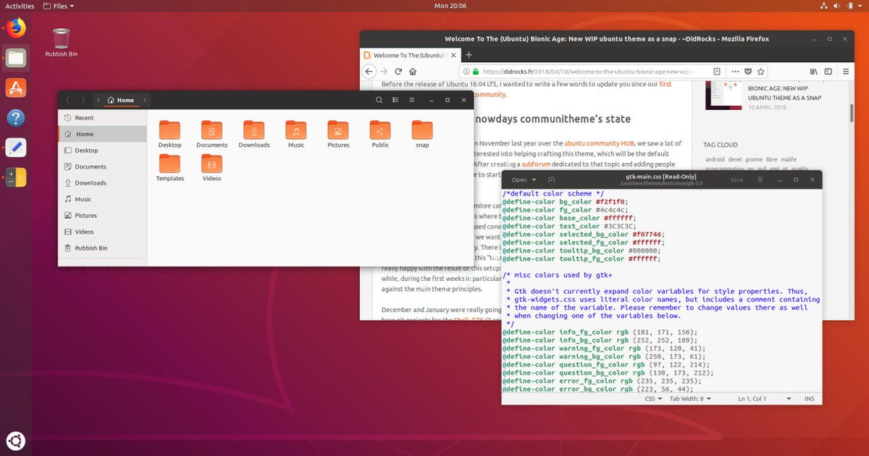Image resolution: width=869 pixels, height=456 pixels.
Task: Create a new document tab in gedit
Action: point(550,180)
